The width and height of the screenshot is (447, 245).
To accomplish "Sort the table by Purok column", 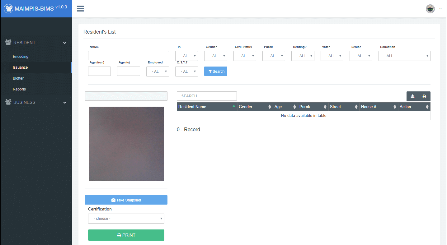I will coord(313,107).
